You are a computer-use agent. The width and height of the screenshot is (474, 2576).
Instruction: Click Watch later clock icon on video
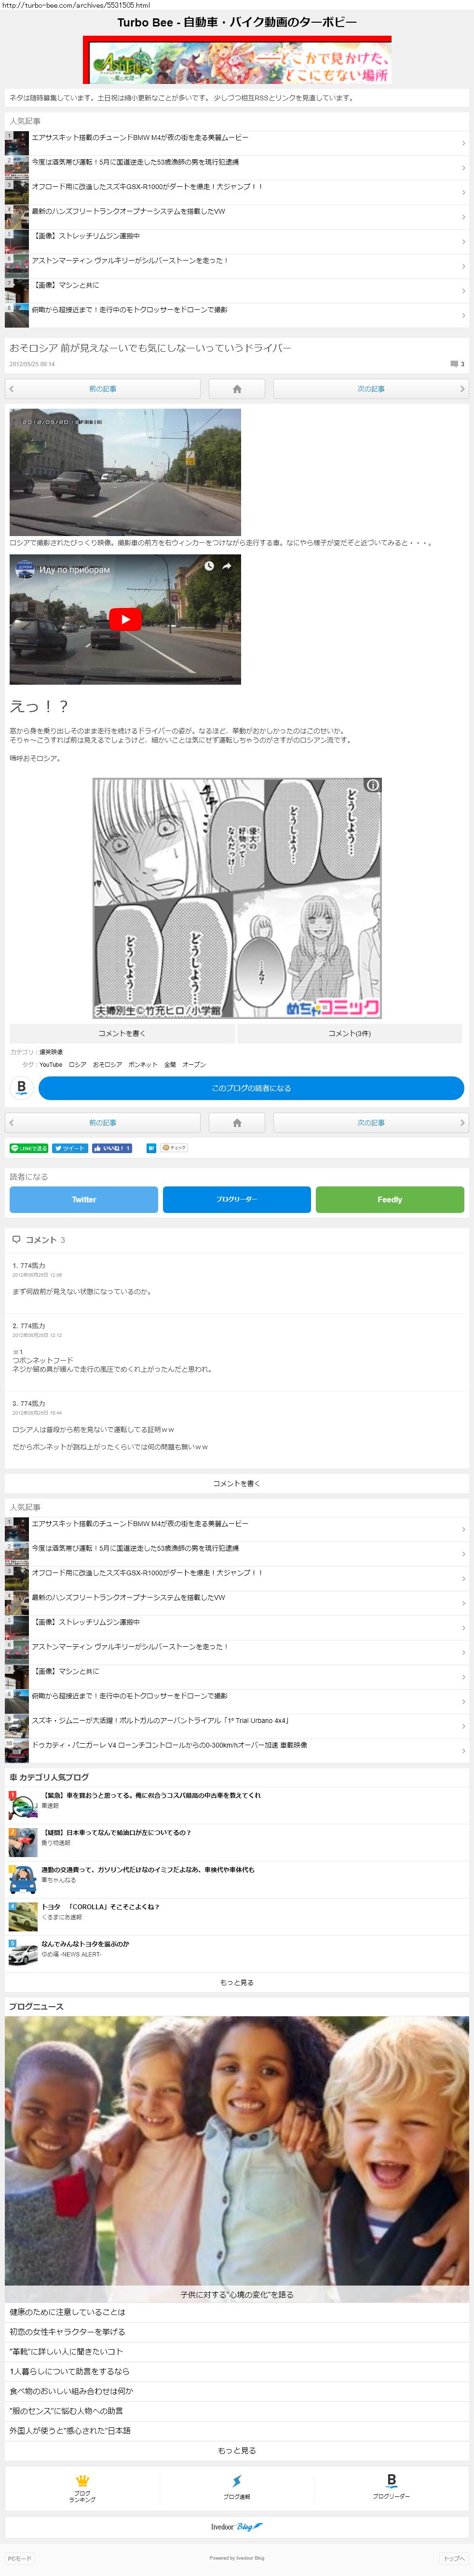click(x=209, y=566)
